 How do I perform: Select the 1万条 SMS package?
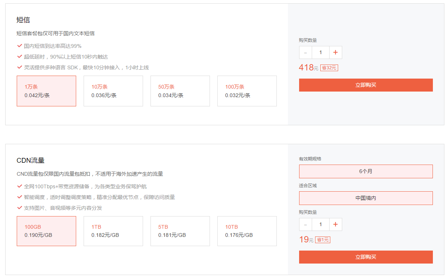pyautogui.click(x=46, y=91)
